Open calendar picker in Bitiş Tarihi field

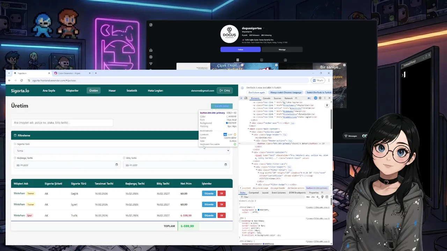(x=226, y=165)
